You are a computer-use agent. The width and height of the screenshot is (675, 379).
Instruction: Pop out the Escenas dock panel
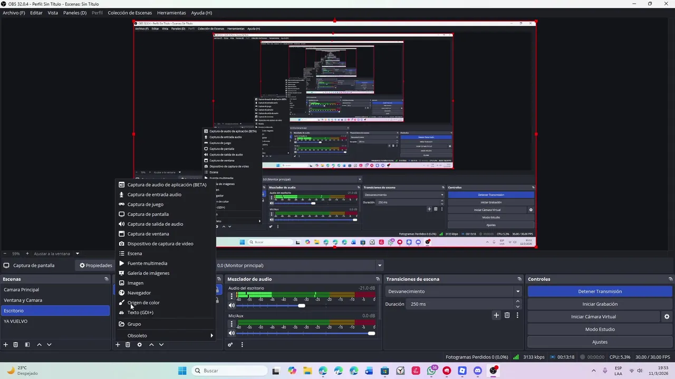pyautogui.click(x=107, y=279)
